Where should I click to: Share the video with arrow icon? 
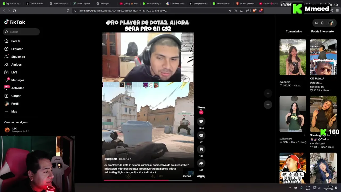[201, 163]
